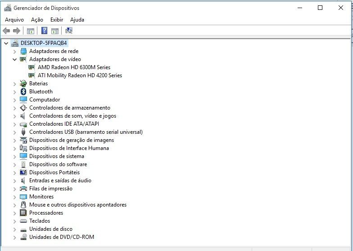Image resolution: width=353 pixels, height=251 pixels.
Task: Click the AMD Radeon HD 6300M device icon
Action: (x=32, y=67)
